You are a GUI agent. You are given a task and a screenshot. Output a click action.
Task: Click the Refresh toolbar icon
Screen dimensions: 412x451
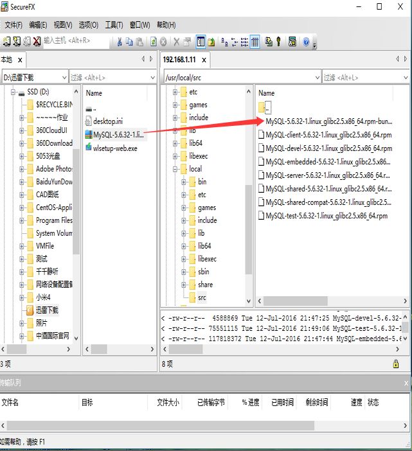(x=154, y=42)
